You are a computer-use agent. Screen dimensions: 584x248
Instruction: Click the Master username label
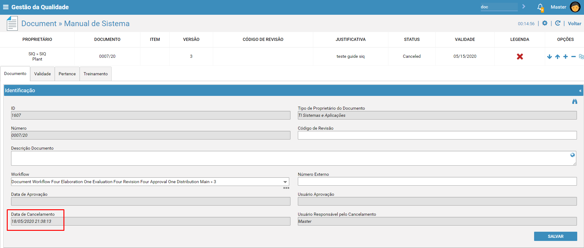[558, 7]
